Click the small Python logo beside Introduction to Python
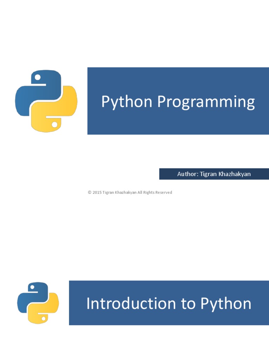This screenshot has height=359, width=269. point(38,303)
